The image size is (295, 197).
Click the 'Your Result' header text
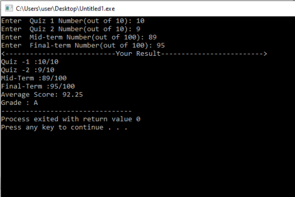pos(138,53)
